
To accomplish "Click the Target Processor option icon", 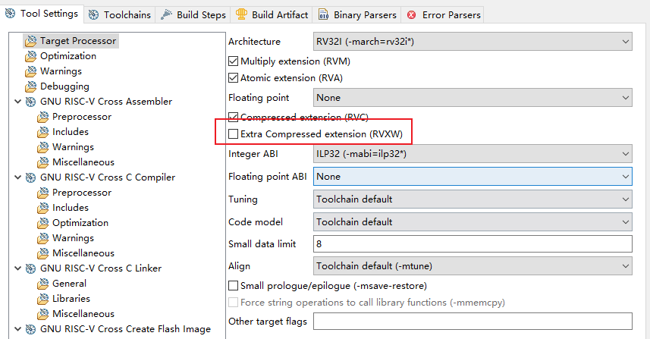I will pos(30,41).
